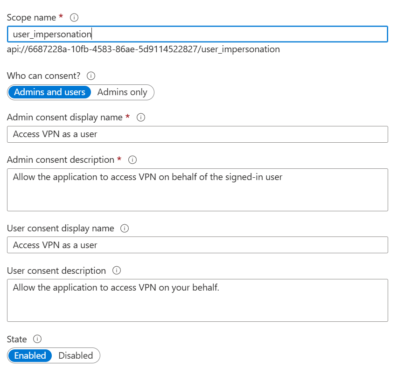This screenshot has width=397, height=382.
Task: Edit the User consent description box
Action: pyautogui.click(x=197, y=300)
